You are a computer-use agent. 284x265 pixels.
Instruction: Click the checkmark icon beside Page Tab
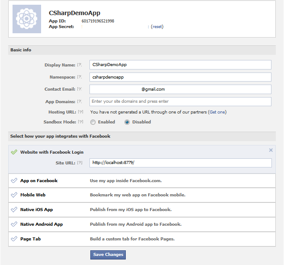(14, 239)
